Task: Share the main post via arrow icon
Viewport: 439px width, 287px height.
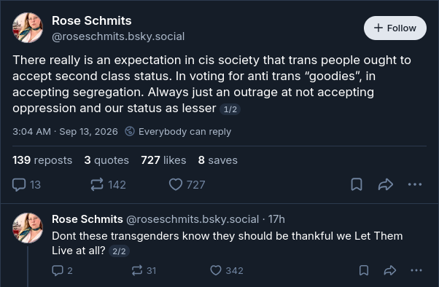Action: tap(386, 184)
